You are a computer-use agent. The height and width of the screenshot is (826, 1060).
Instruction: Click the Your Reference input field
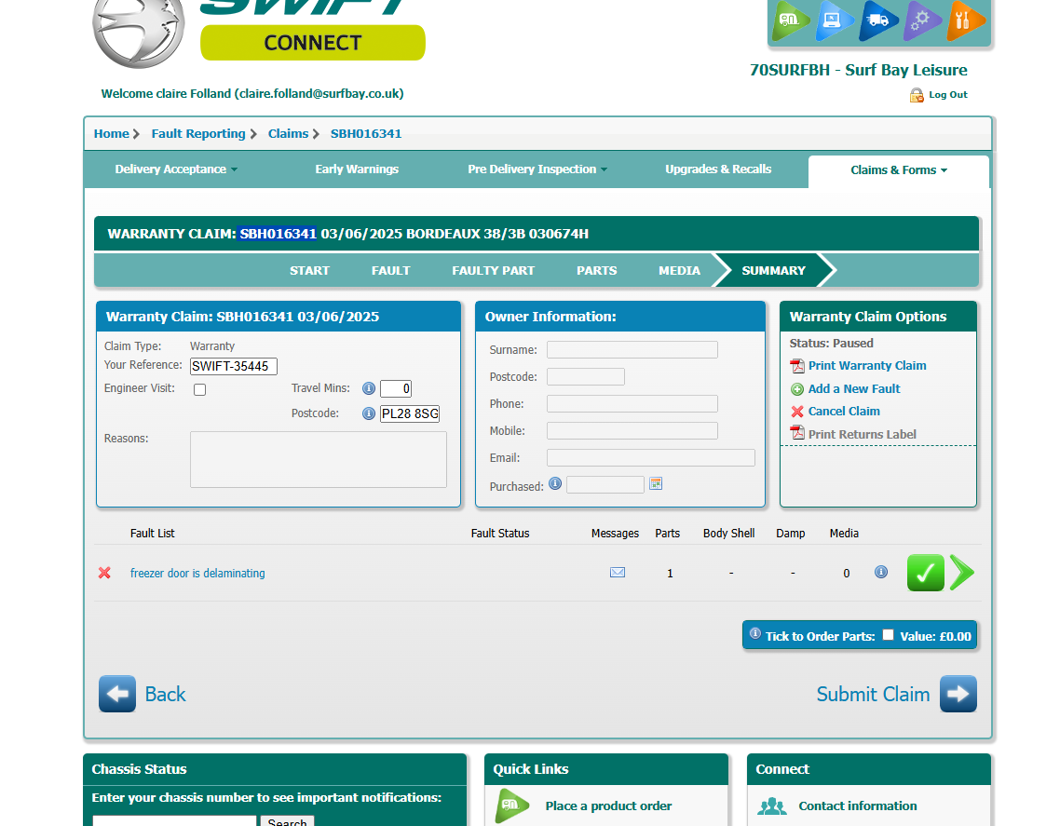point(234,366)
